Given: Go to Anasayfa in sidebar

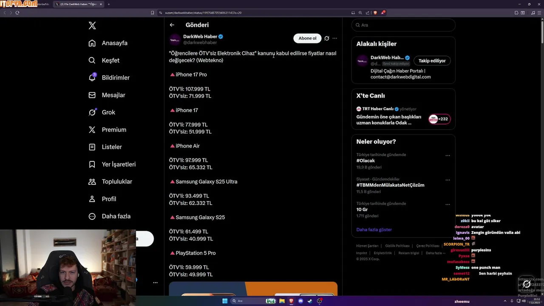Looking at the screenshot, I should click(108, 43).
